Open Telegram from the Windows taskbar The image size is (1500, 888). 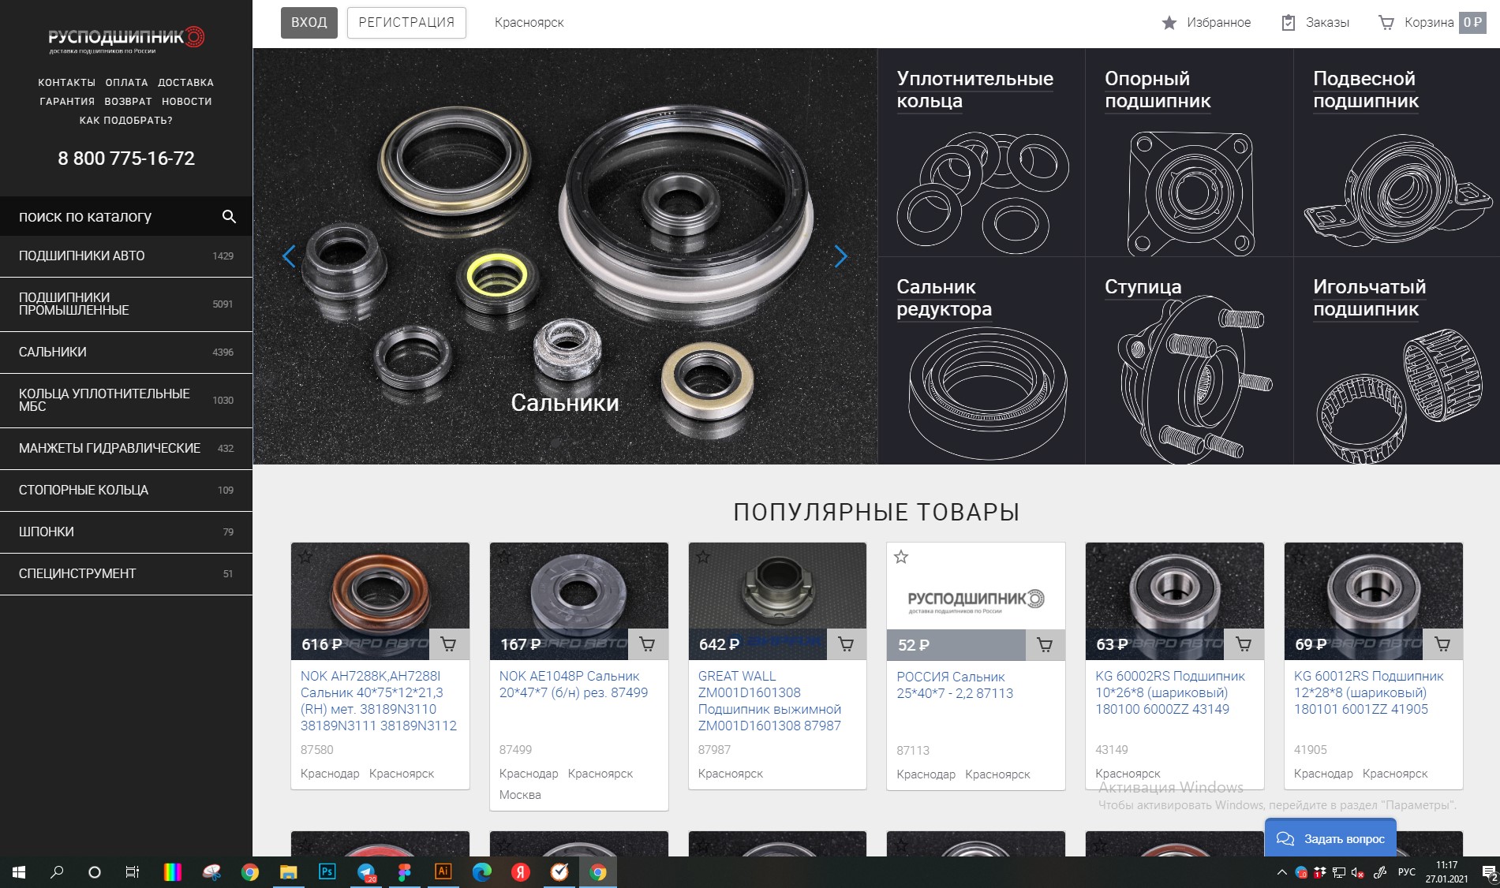(x=366, y=872)
